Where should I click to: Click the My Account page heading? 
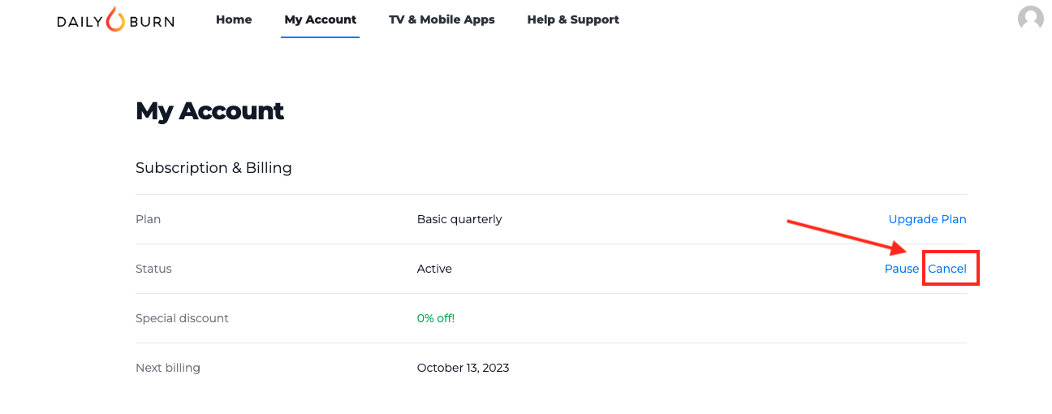pyautogui.click(x=209, y=110)
